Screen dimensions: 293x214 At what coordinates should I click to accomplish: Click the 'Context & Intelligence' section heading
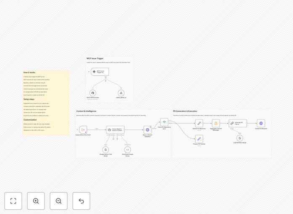click(x=86, y=111)
